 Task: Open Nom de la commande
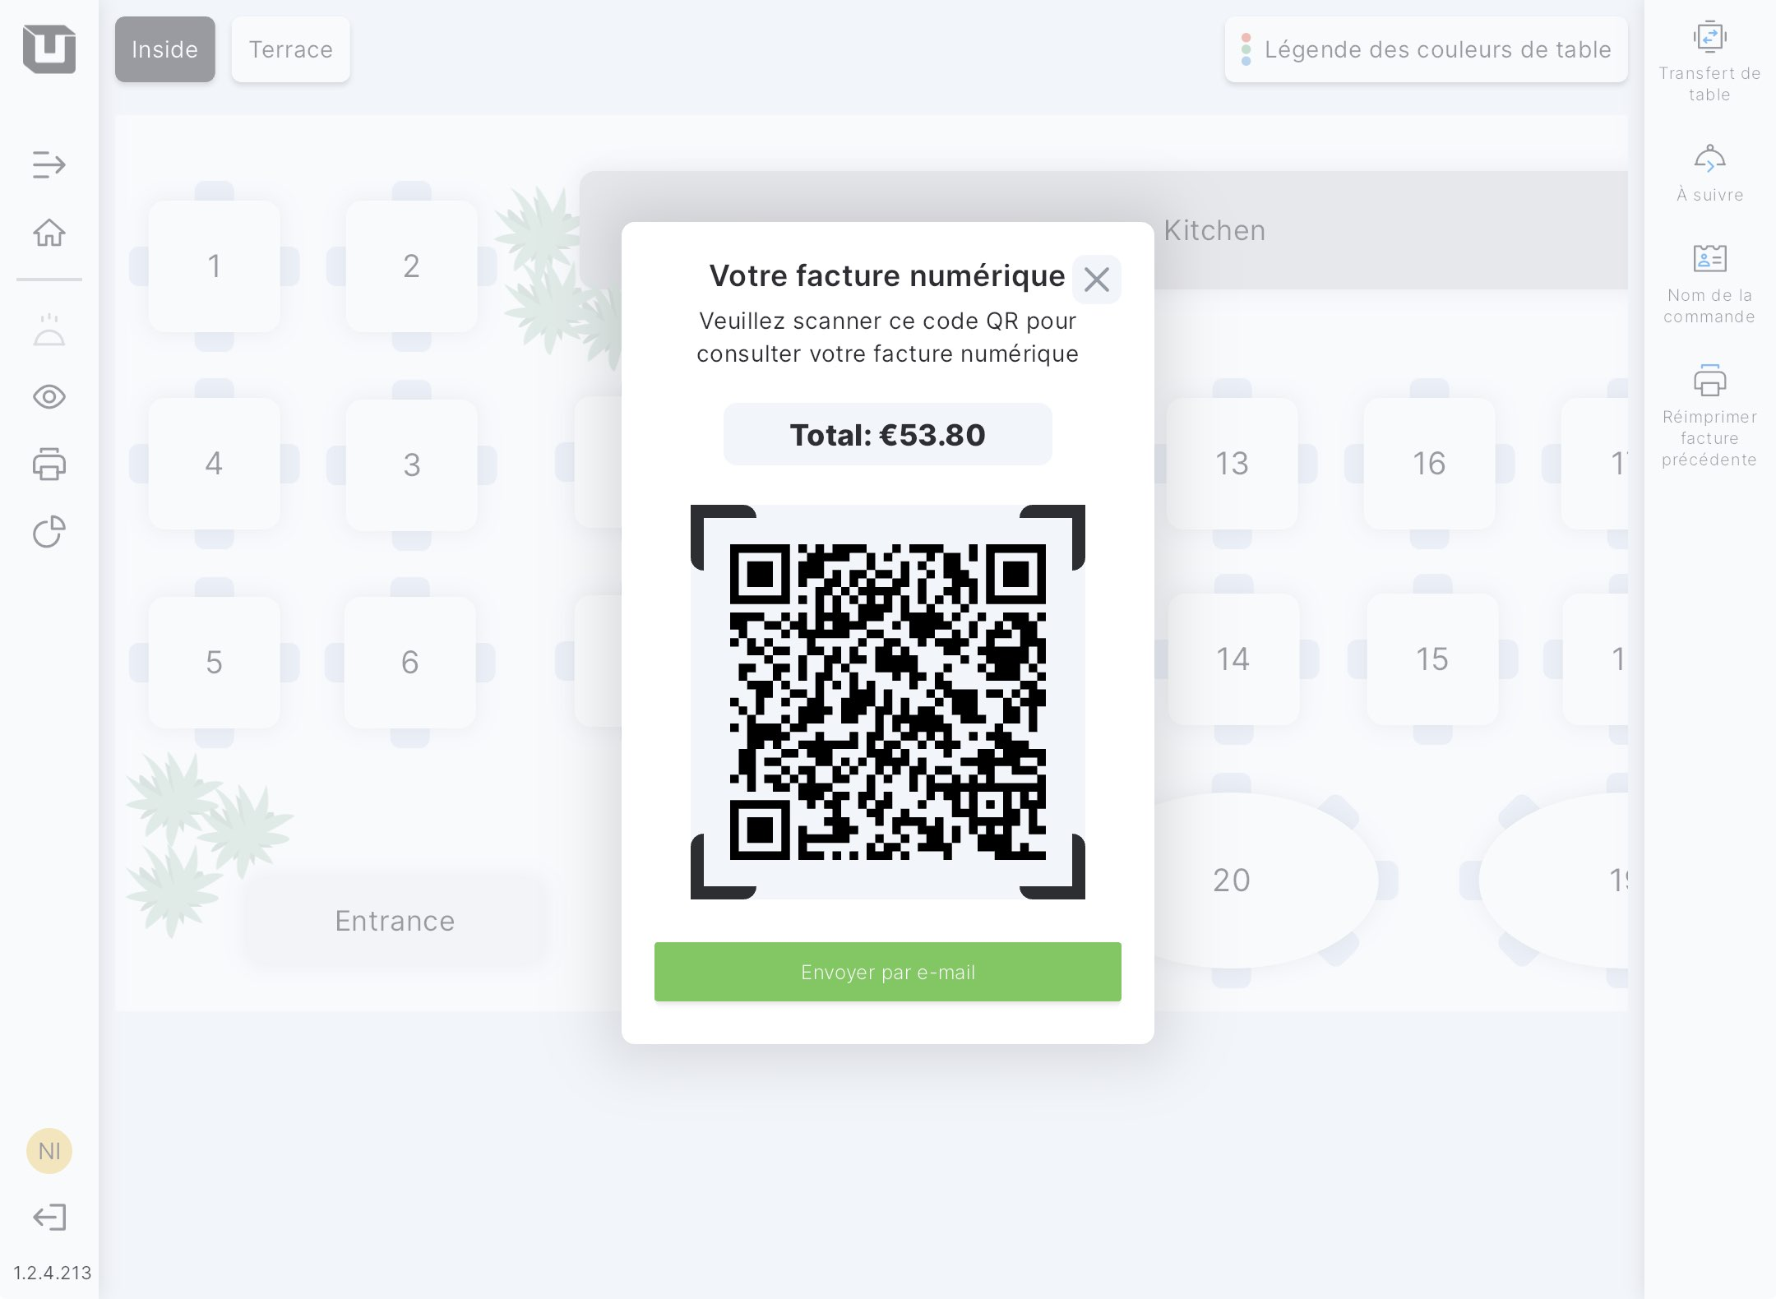tap(1709, 284)
